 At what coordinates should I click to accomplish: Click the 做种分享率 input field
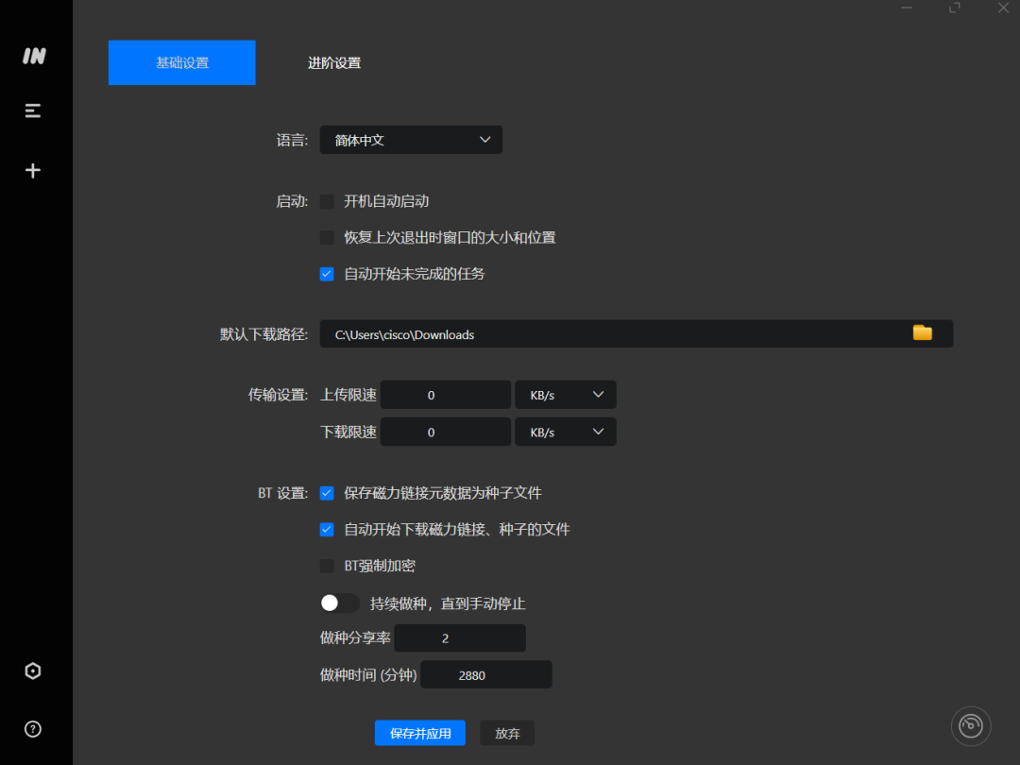point(459,637)
